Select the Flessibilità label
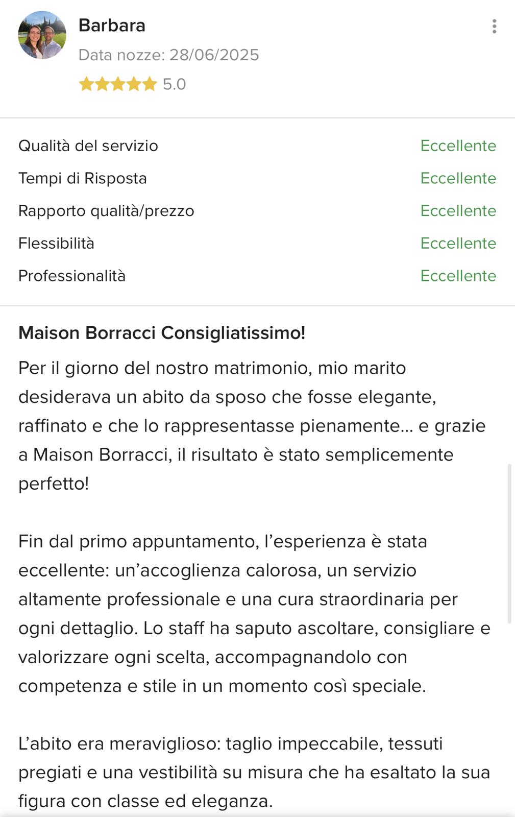This screenshot has height=817, width=515. tap(56, 243)
